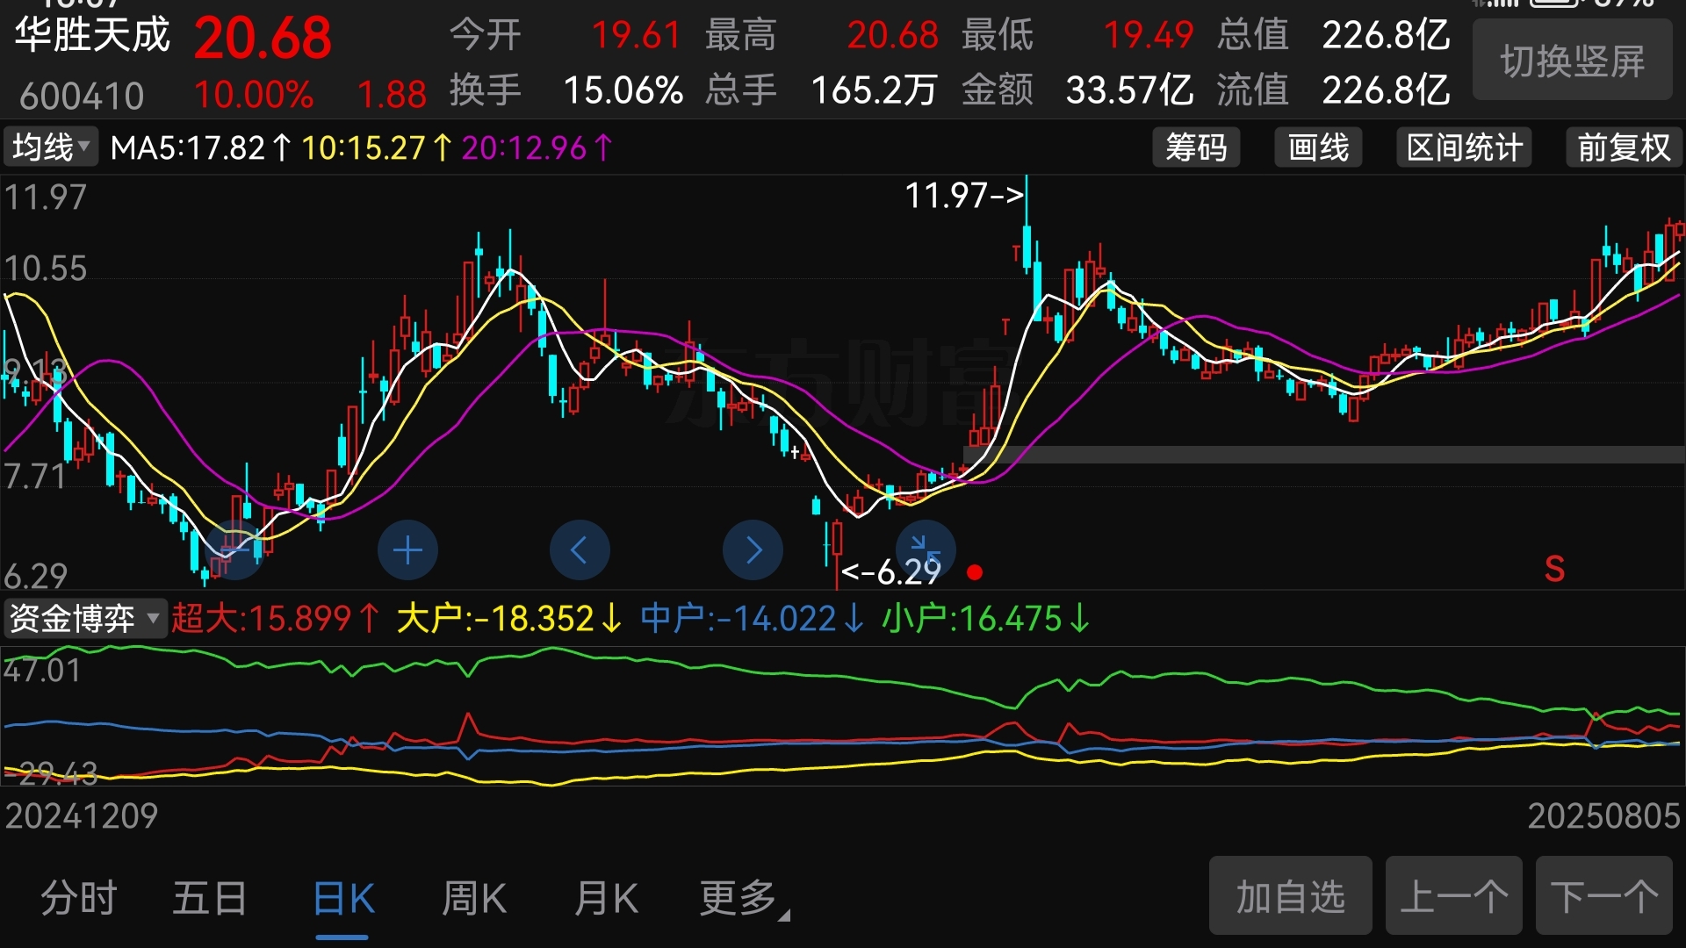This screenshot has height=948, width=1686.
Task: Tap the MA5:17.82 indicator value
Action: point(200,147)
